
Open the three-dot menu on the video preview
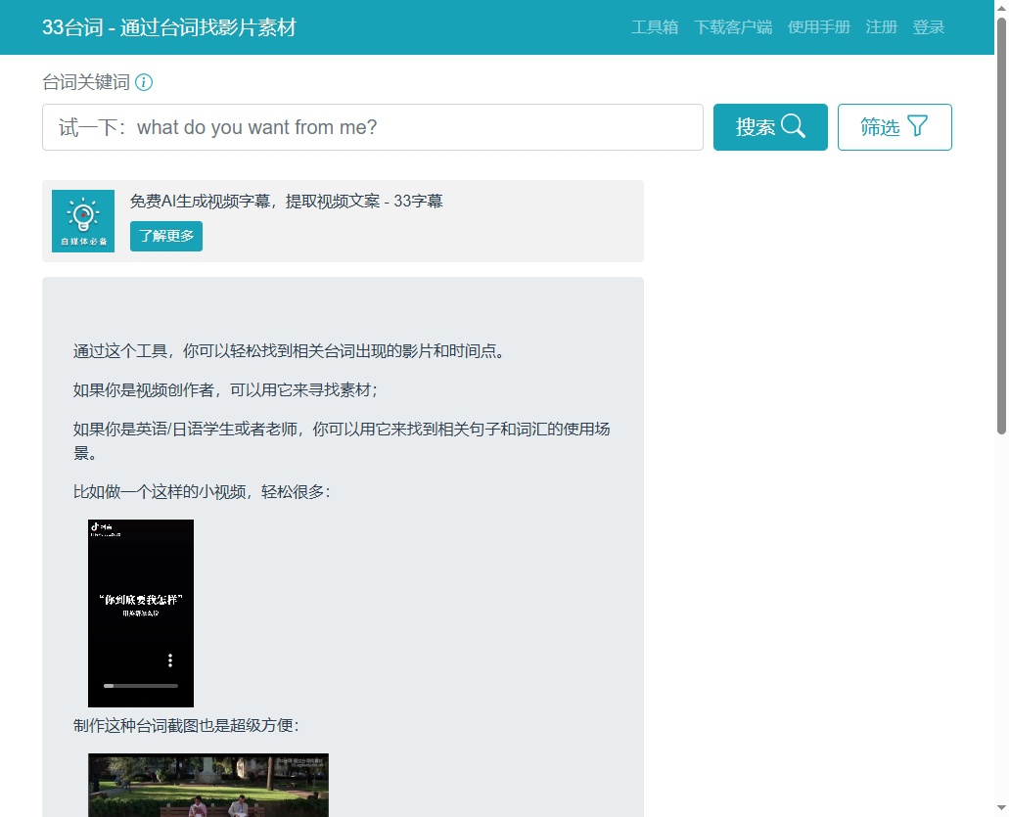click(x=170, y=660)
